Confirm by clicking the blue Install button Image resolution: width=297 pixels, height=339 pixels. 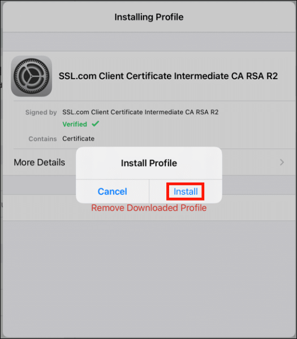click(186, 192)
